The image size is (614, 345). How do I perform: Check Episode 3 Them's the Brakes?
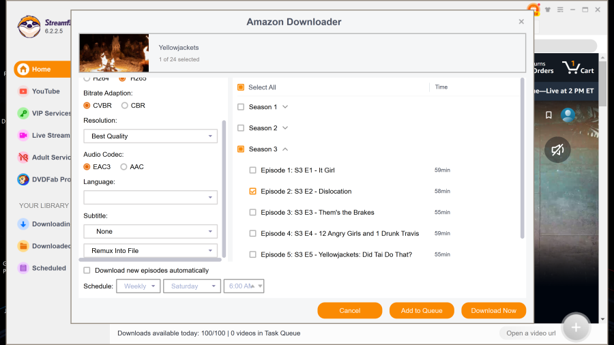point(252,213)
